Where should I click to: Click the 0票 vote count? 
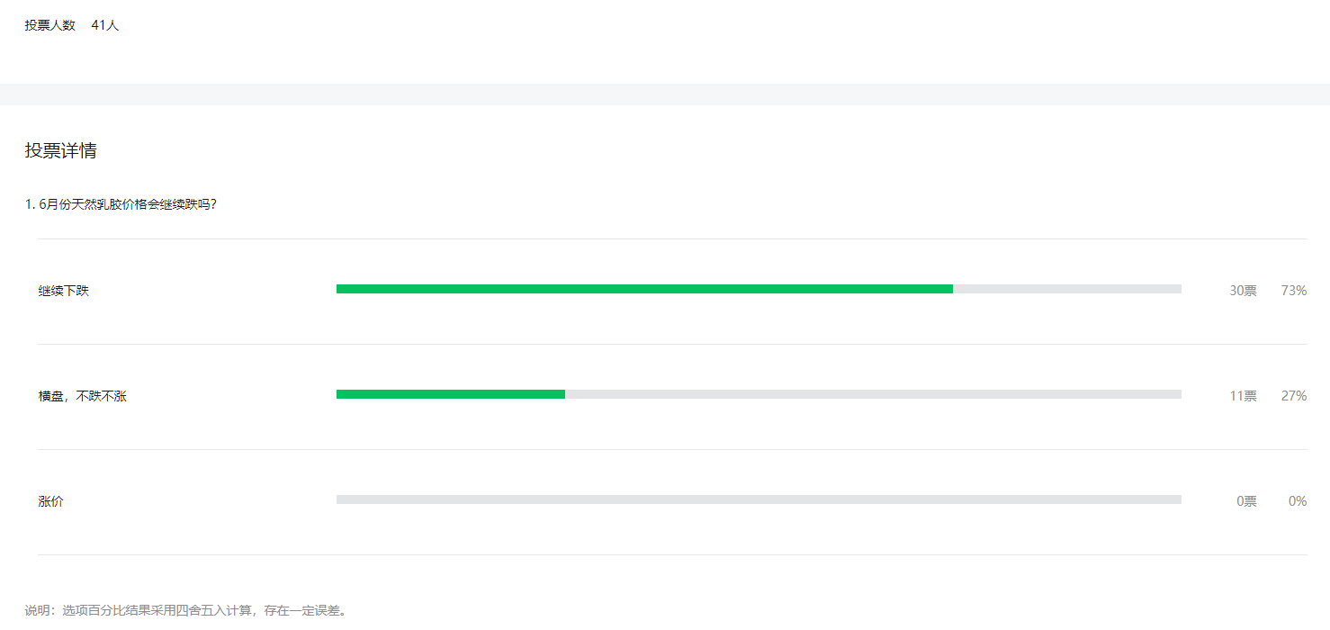tap(1246, 501)
